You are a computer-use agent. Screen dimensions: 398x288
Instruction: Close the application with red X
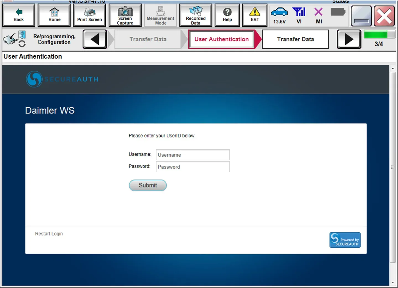pos(384,16)
